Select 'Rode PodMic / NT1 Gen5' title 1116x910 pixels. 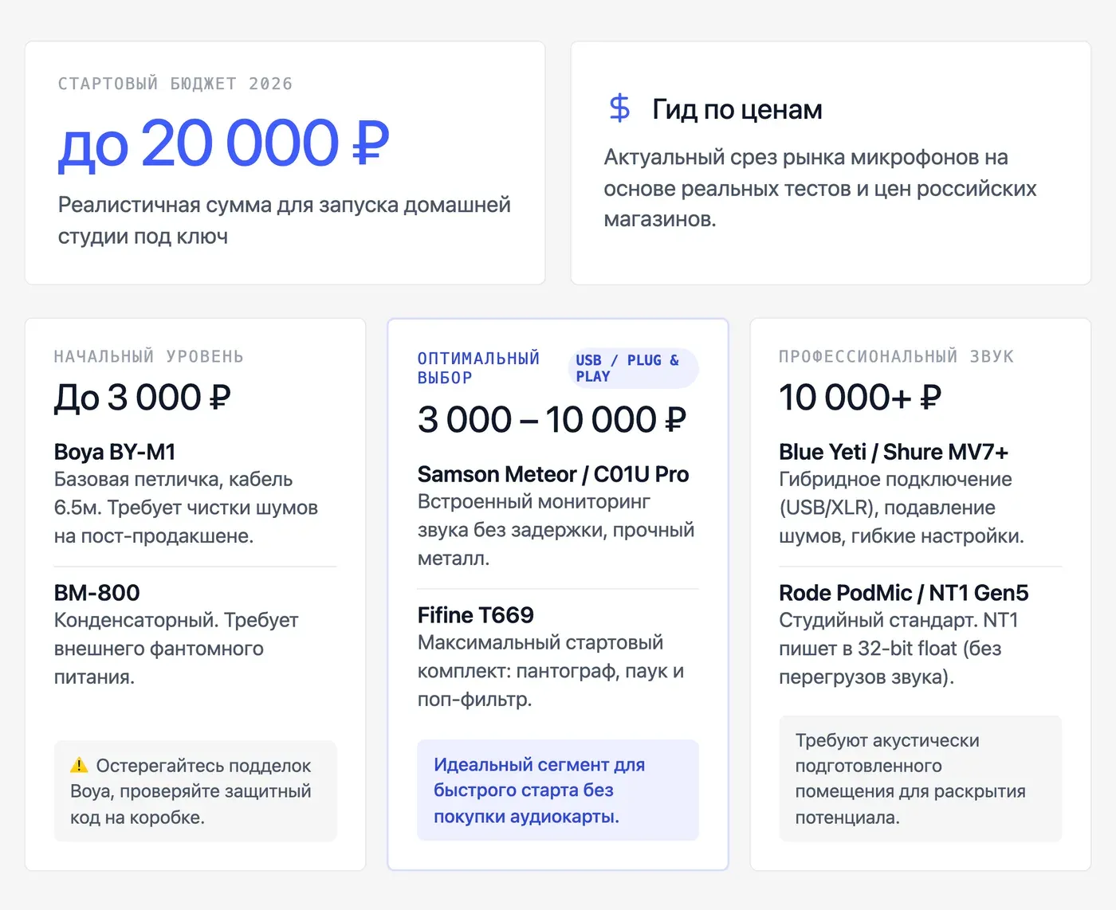[x=904, y=593]
